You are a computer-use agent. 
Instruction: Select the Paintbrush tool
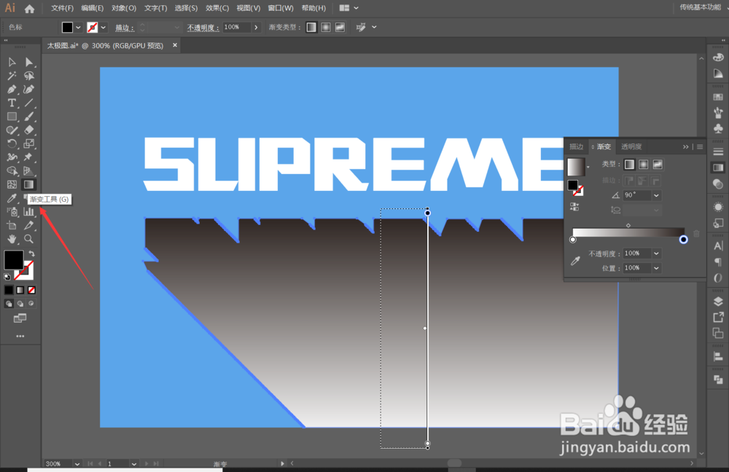tap(29, 117)
